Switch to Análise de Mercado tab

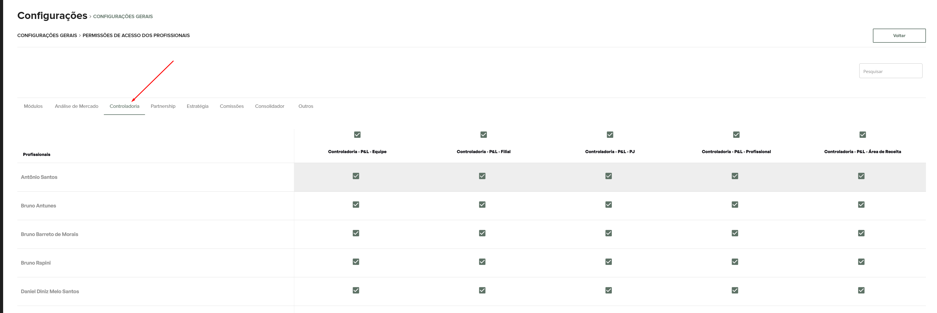click(76, 106)
